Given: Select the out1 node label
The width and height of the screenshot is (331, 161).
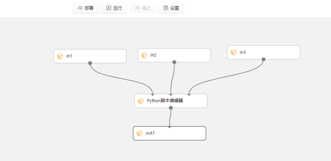Looking at the screenshot, I should 150,133.
